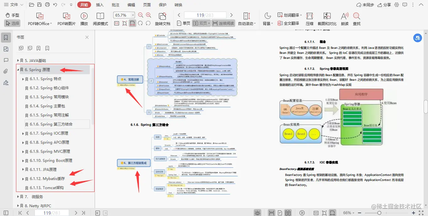Viewport: 428px width, 216px height.
Task: Select bookmark 6.1.2. Spring 核心组件
Action: [x=49, y=88]
